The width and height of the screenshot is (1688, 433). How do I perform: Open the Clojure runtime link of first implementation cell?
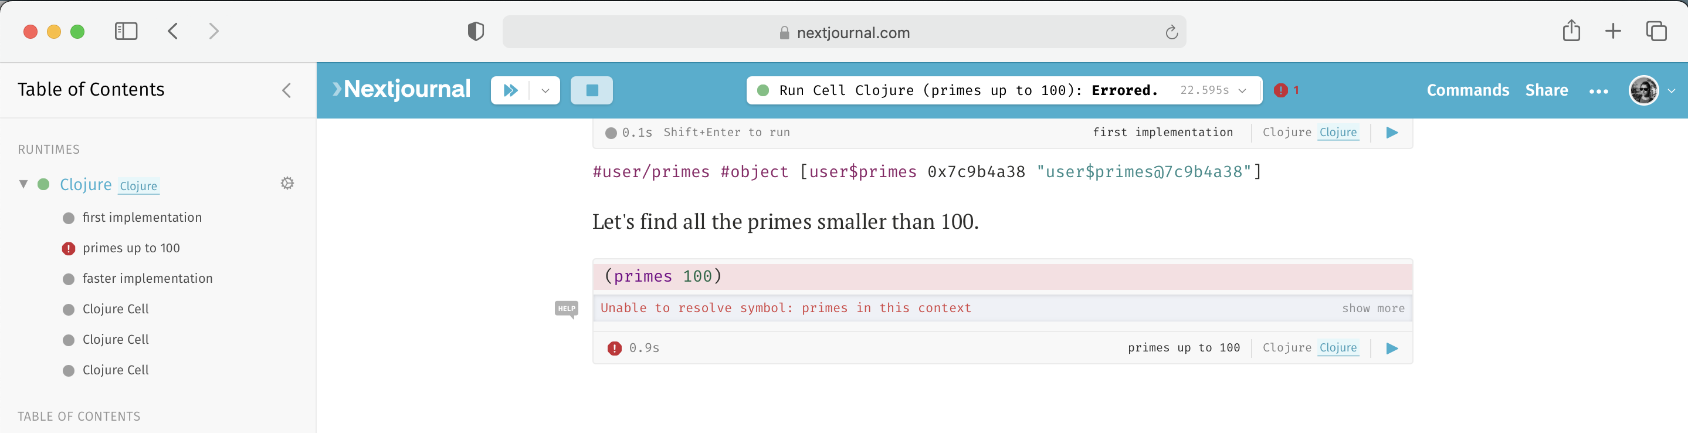pyautogui.click(x=1337, y=133)
